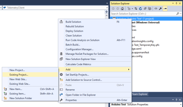The height and width of the screenshot is (107, 183).
Task: Refresh the Solution Explorer
Action: click(140, 9)
